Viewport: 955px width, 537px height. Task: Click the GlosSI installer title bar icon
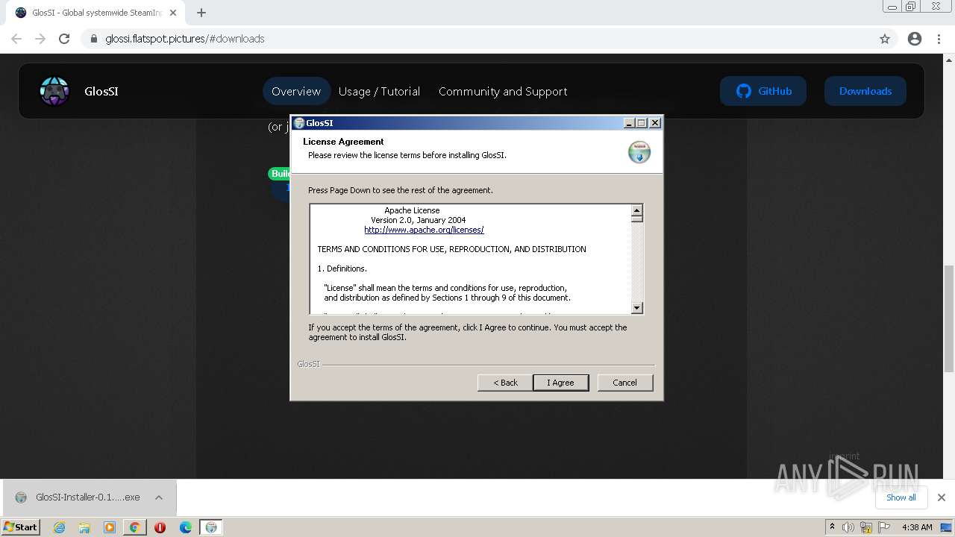299,123
